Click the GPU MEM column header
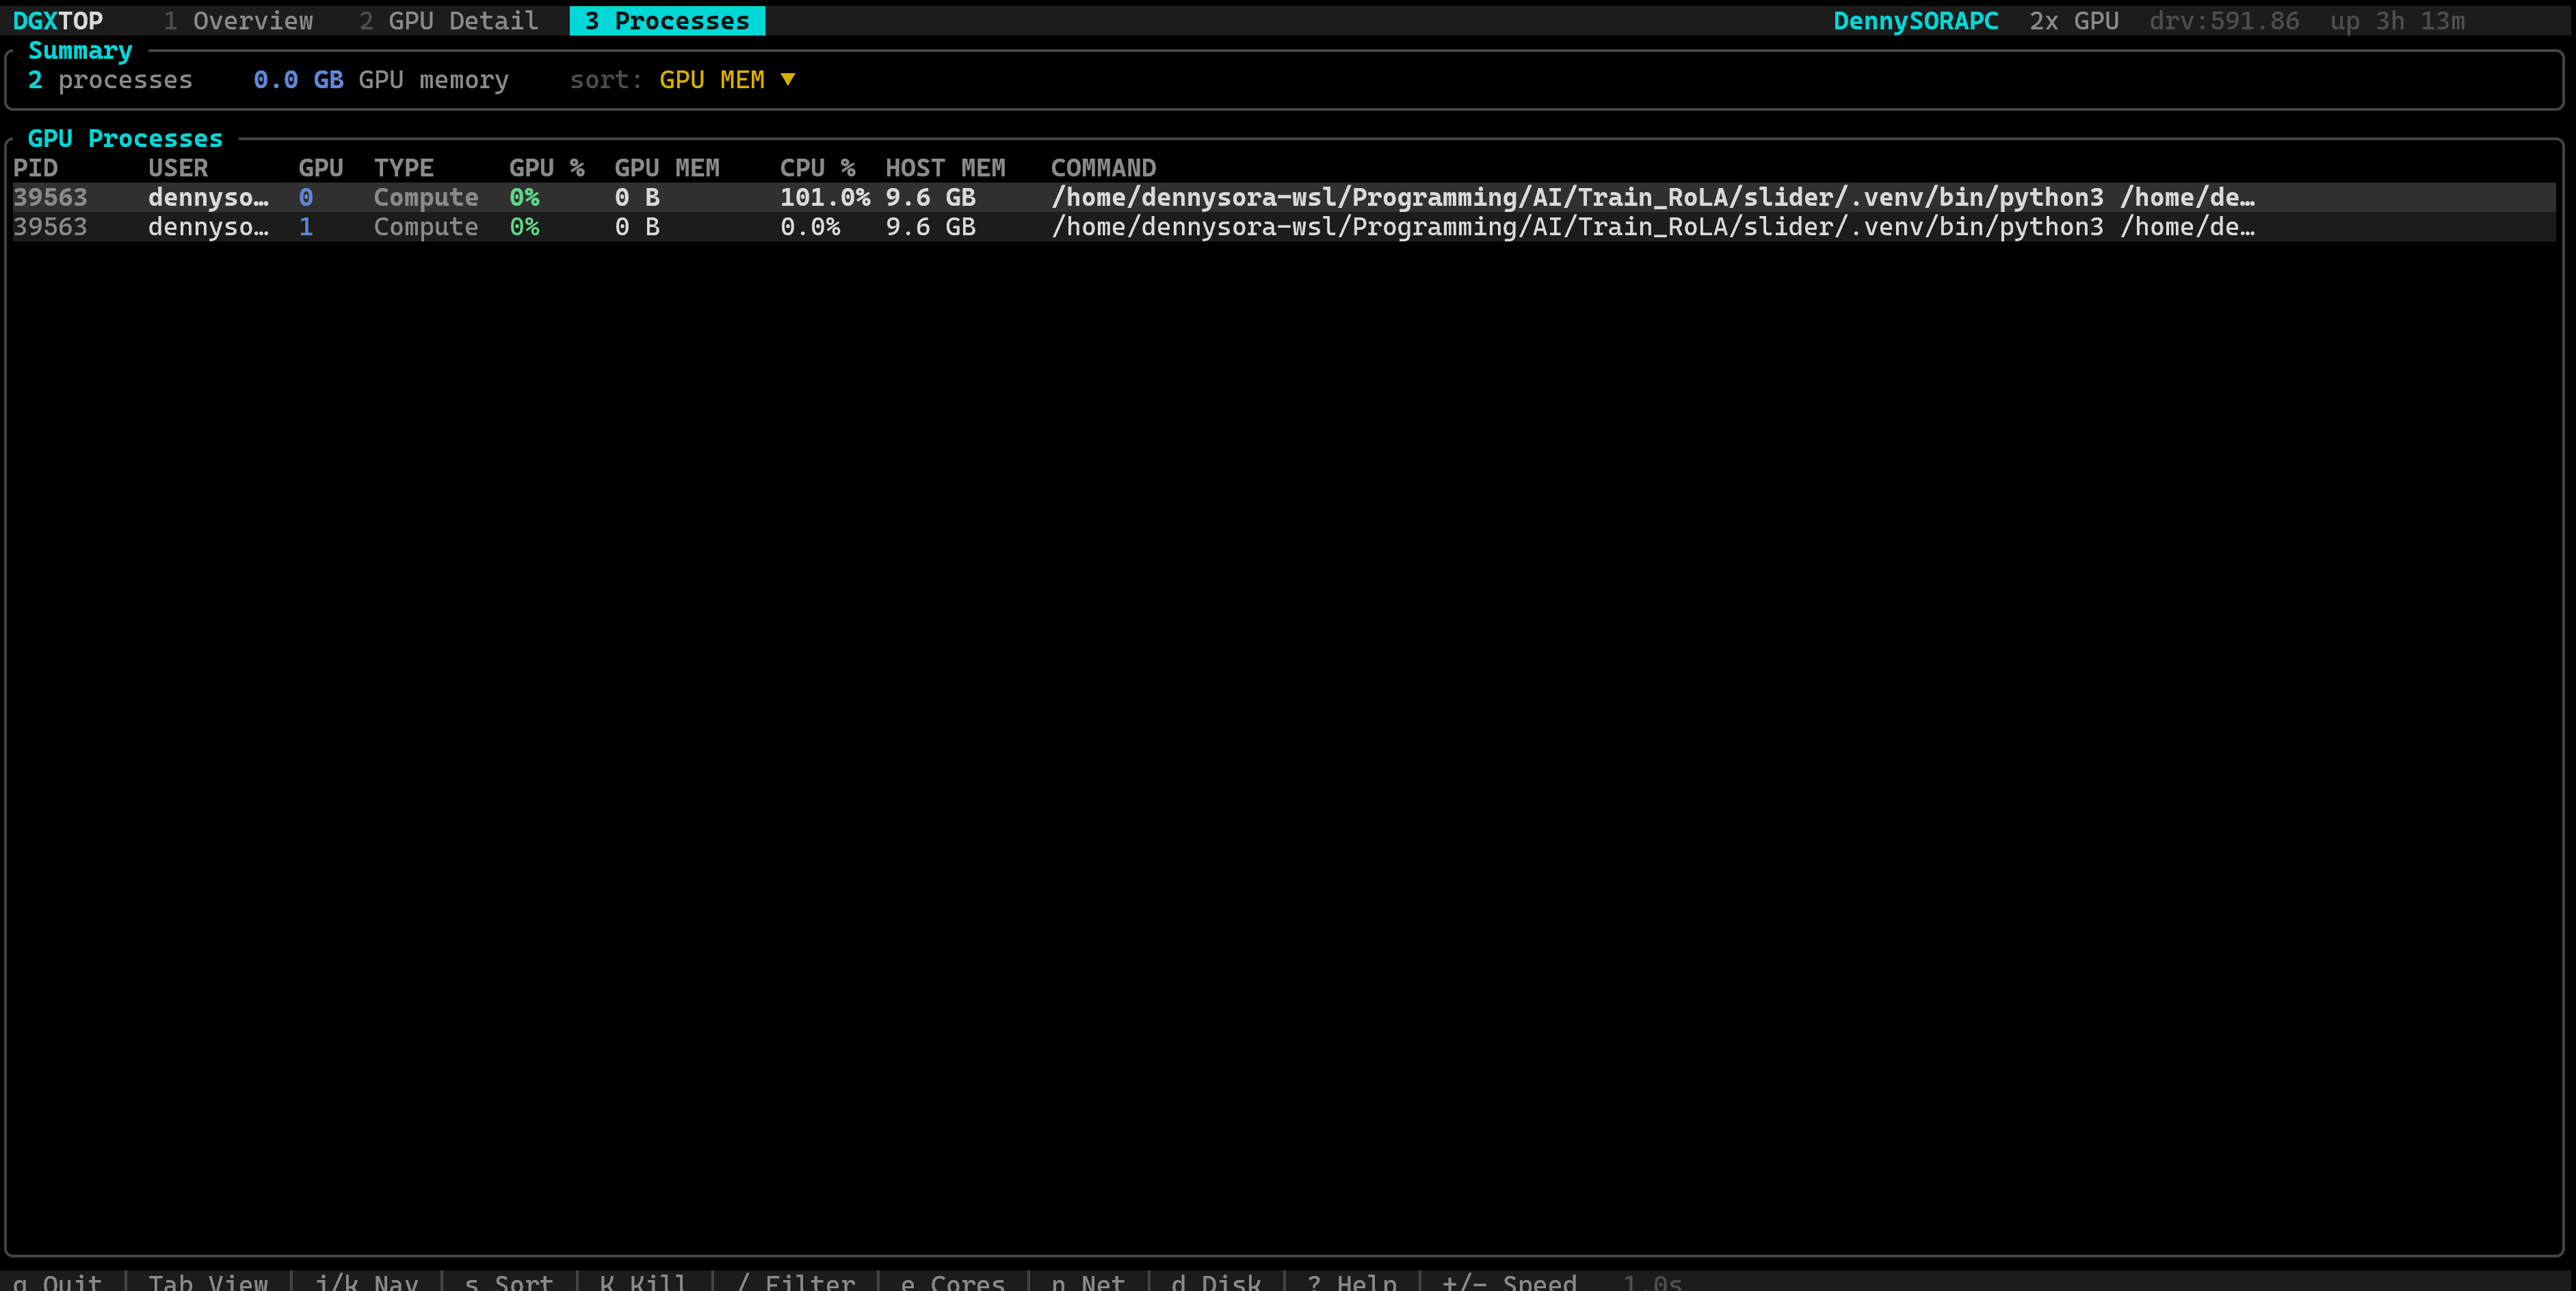 tap(667, 168)
